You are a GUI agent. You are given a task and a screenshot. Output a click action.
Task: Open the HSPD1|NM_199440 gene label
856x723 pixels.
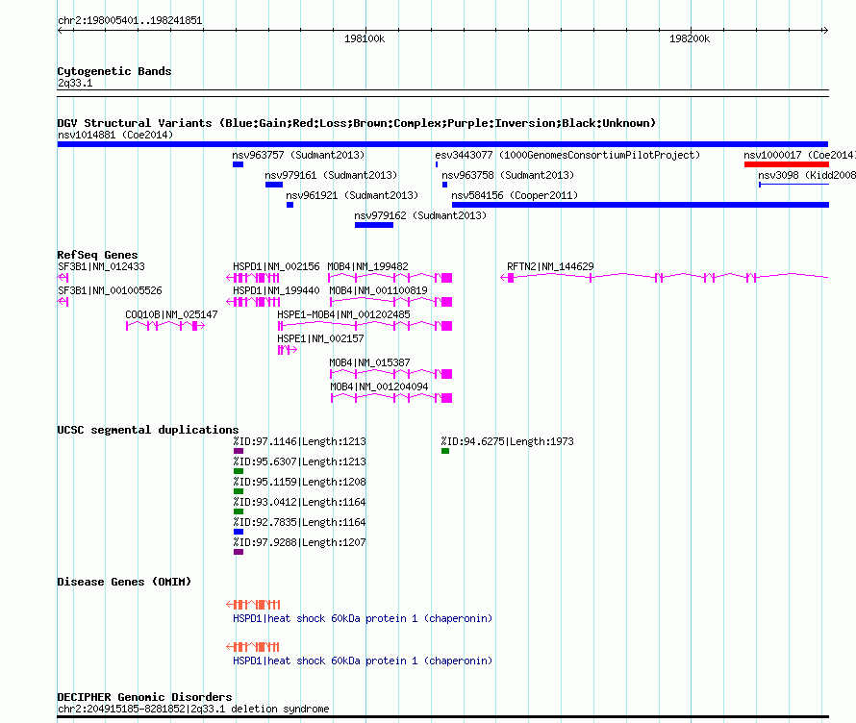(276, 290)
